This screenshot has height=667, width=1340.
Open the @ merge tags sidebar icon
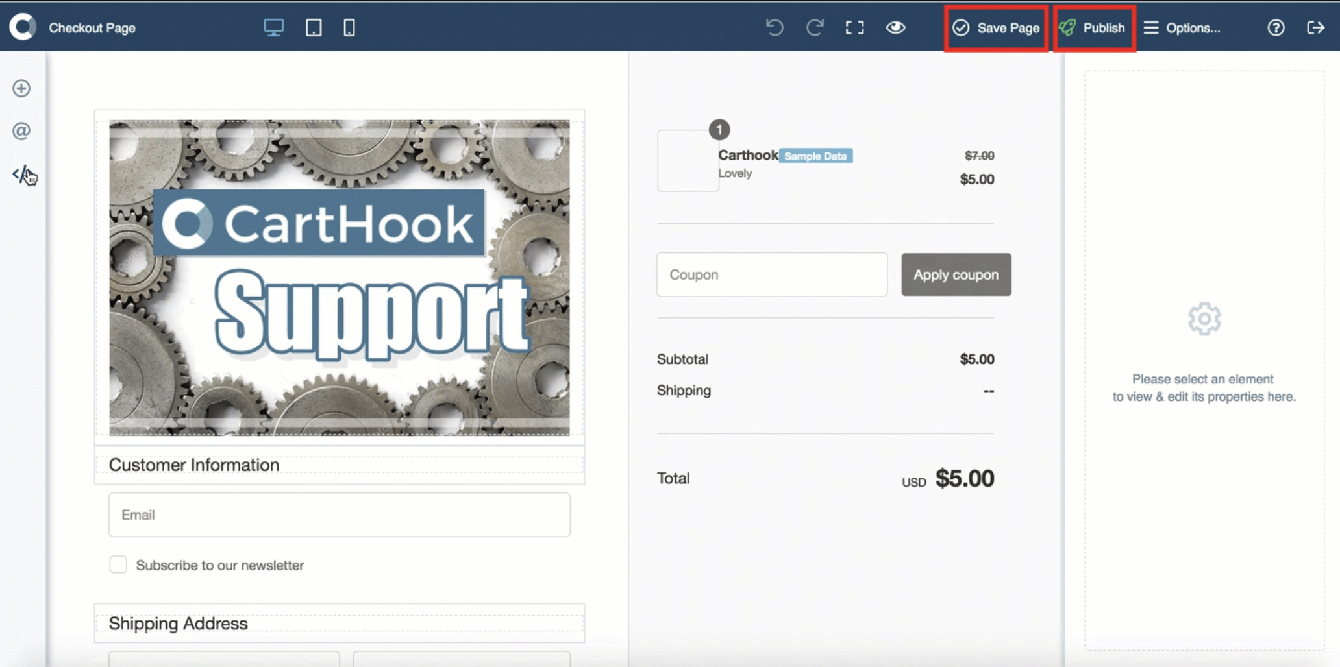tap(21, 131)
